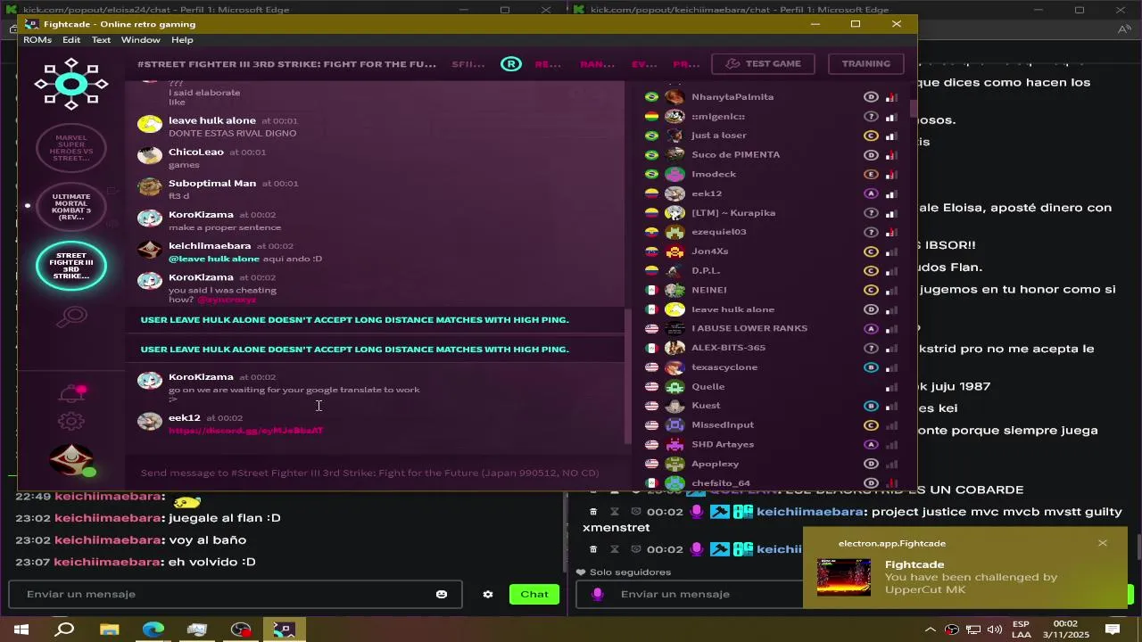Click eek12's rank A badge in user list
This screenshot has height=642, width=1142.
click(x=872, y=193)
